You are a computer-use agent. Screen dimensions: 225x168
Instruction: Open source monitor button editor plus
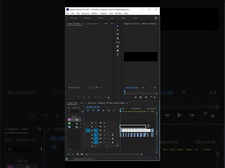[x=109, y=97]
